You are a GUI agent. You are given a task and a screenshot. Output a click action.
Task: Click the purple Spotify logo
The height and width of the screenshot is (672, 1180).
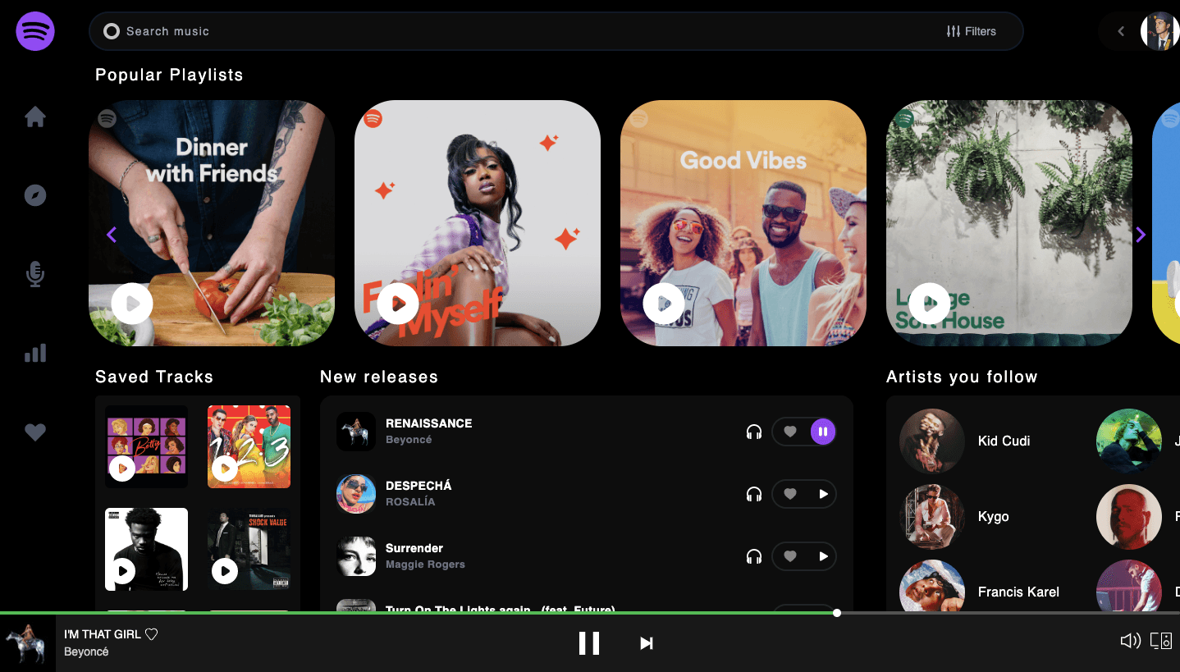pyautogui.click(x=35, y=31)
